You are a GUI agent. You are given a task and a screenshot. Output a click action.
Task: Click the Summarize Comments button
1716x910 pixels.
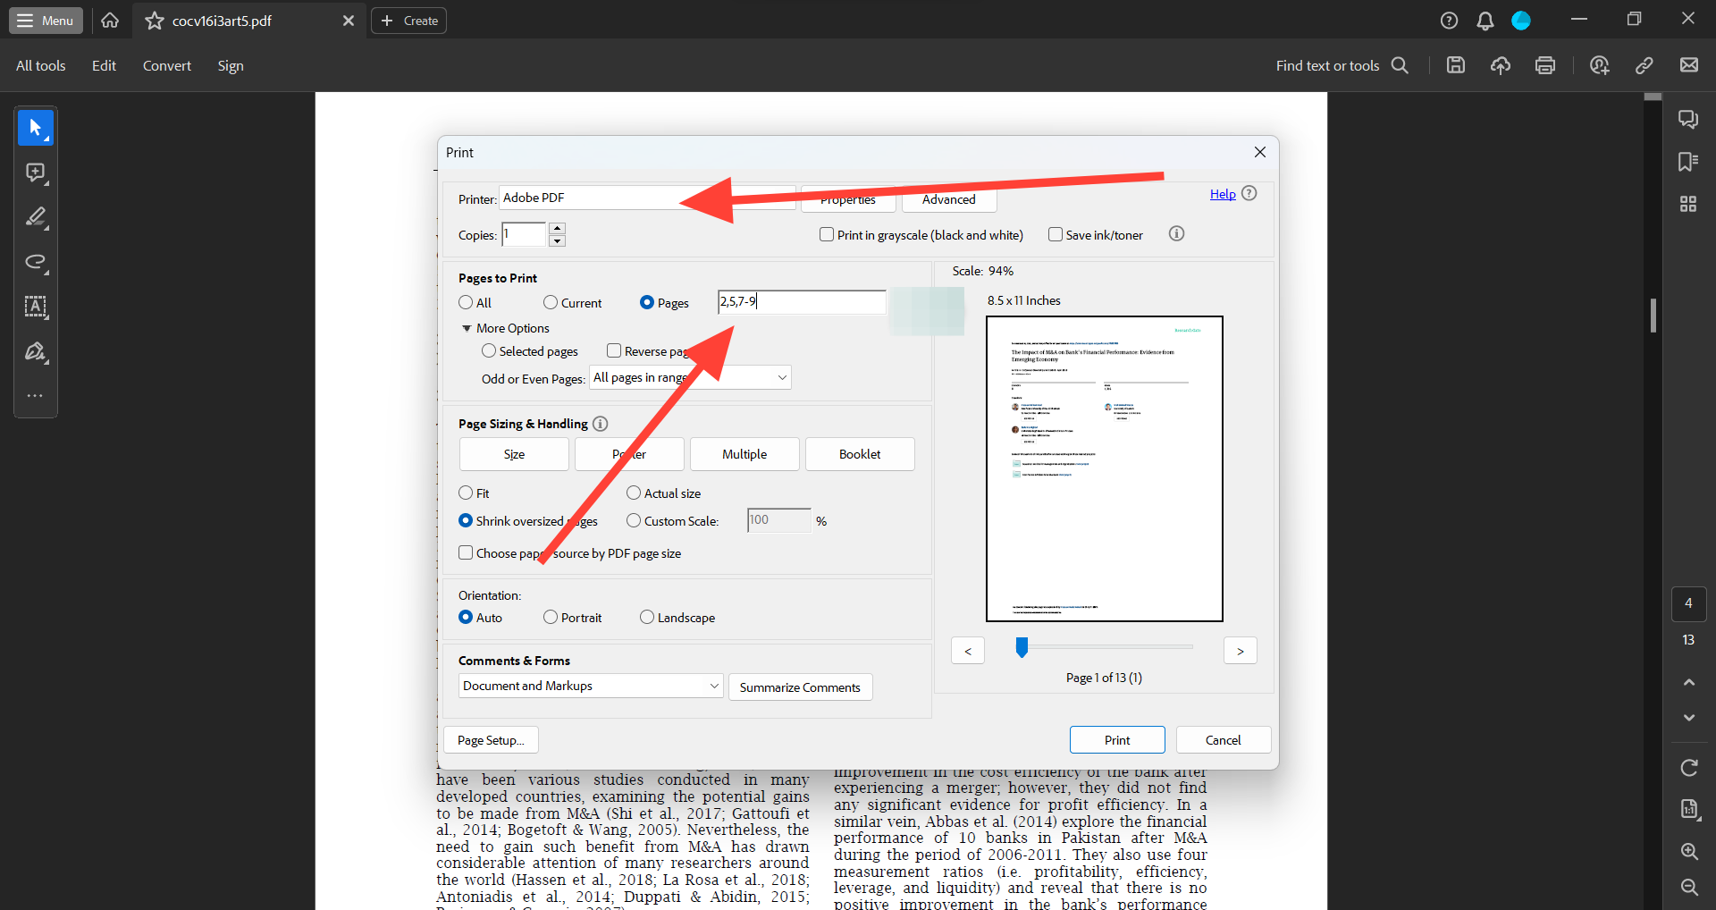pyautogui.click(x=800, y=687)
